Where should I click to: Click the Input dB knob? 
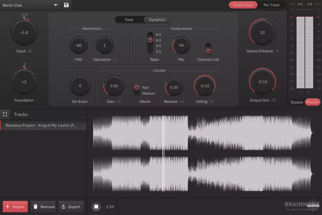(x=24, y=32)
